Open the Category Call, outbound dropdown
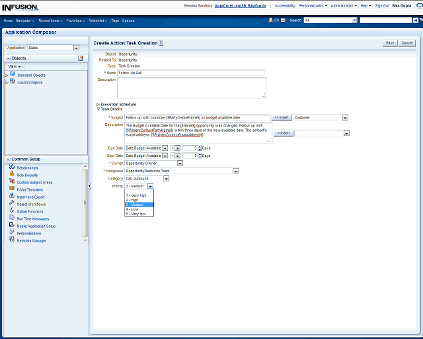The width and height of the screenshot is (423, 339). [166, 178]
